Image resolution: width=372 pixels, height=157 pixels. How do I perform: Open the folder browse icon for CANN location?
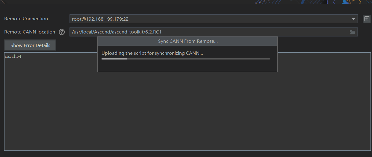pos(353,32)
